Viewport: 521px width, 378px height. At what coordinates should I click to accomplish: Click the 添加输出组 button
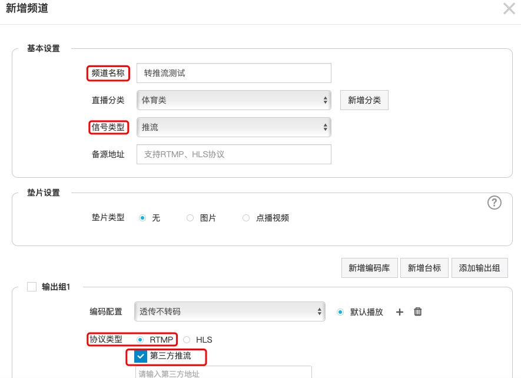(479, 268)
